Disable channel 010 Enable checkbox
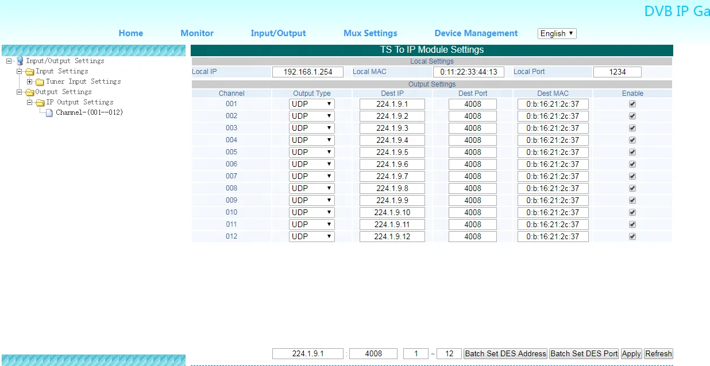Viewport: 710px width, 366px height. [632, 212]
